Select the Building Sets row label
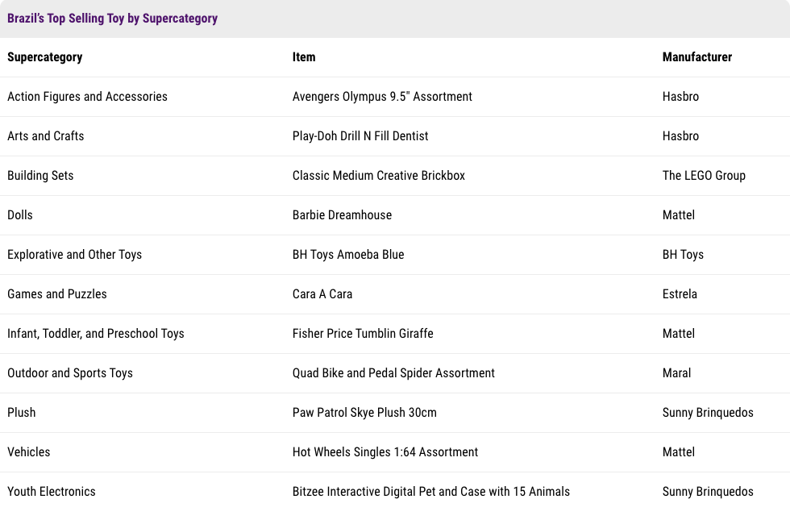 [x=40, y=176]
